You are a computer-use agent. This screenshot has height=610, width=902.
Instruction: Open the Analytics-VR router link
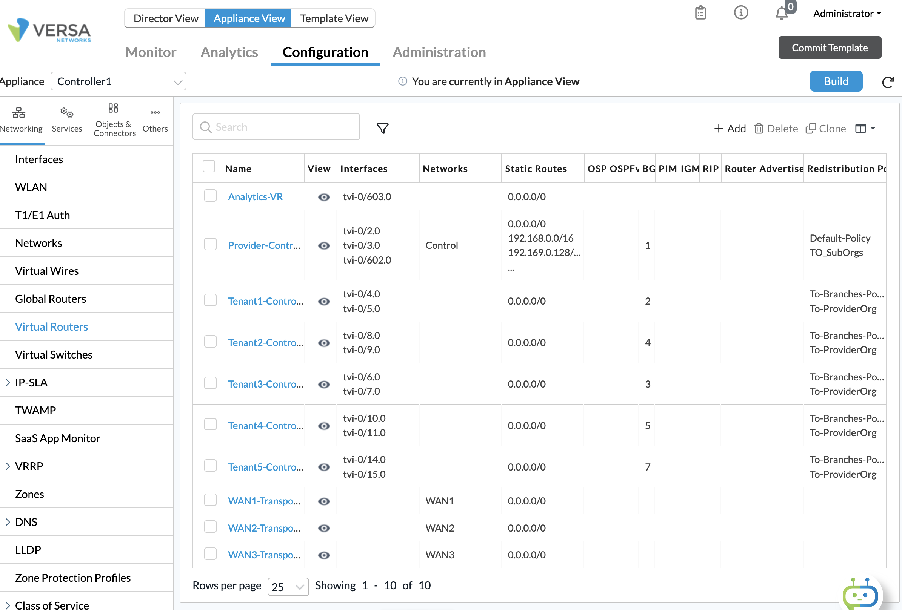click(x=255, y=197)
